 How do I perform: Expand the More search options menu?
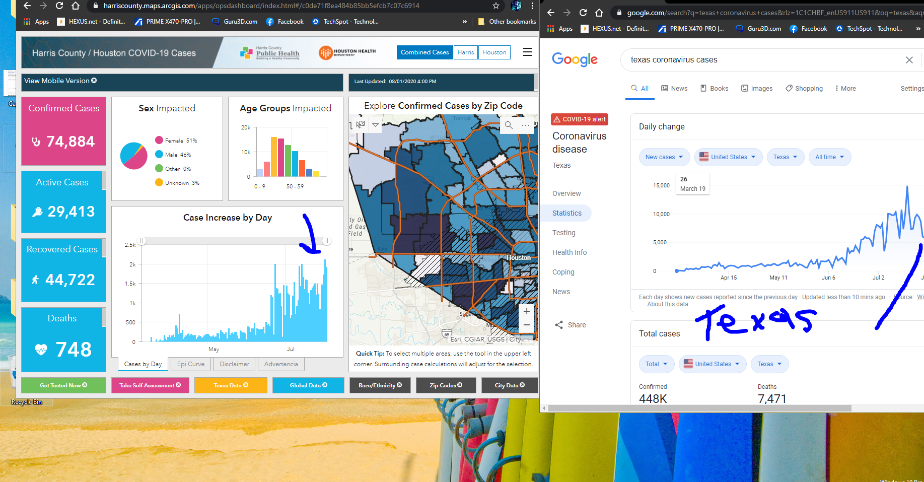[845, 89]
